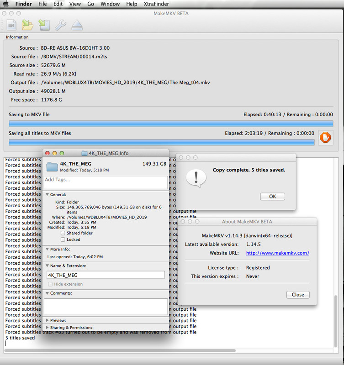344x365 pixels.
Task: Open the Edit menu
Action: (x=58, y=4)
